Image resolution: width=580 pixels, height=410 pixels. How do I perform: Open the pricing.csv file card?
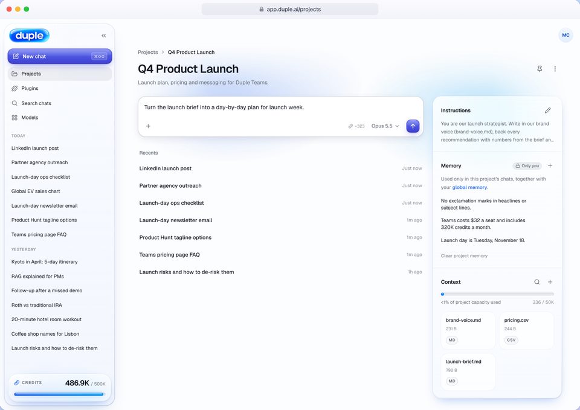coord(526,330)
